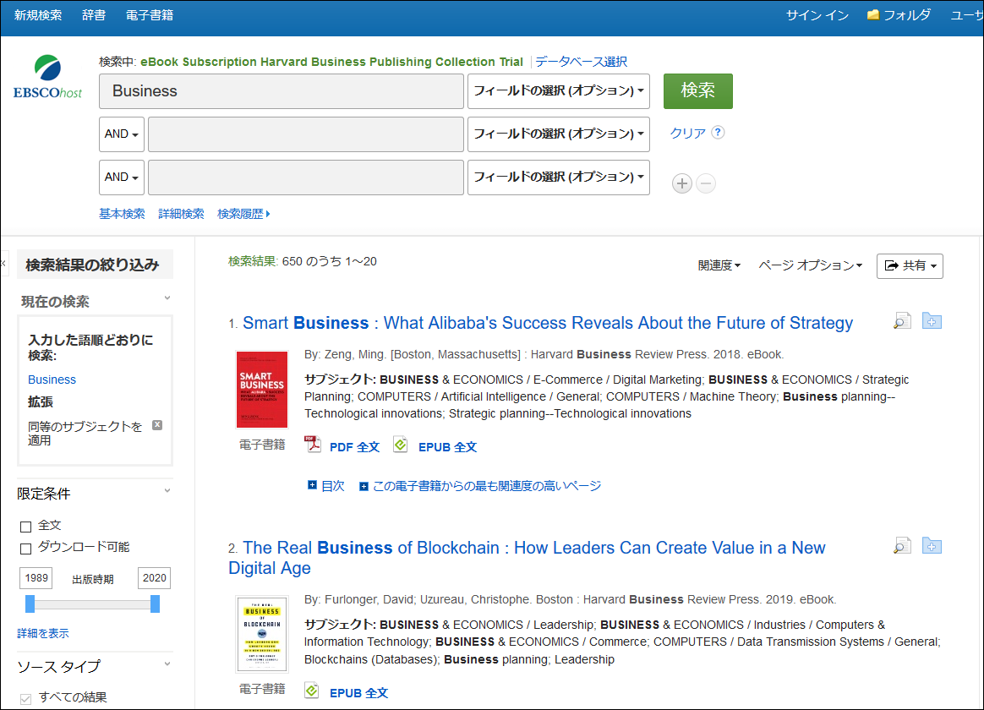This screenshot has height=710, width=984.
Task: Click the green 検索 button
Action: [697, 91]
